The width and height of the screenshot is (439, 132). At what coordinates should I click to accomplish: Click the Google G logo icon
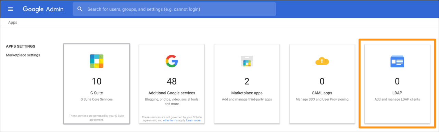[172, 61]
